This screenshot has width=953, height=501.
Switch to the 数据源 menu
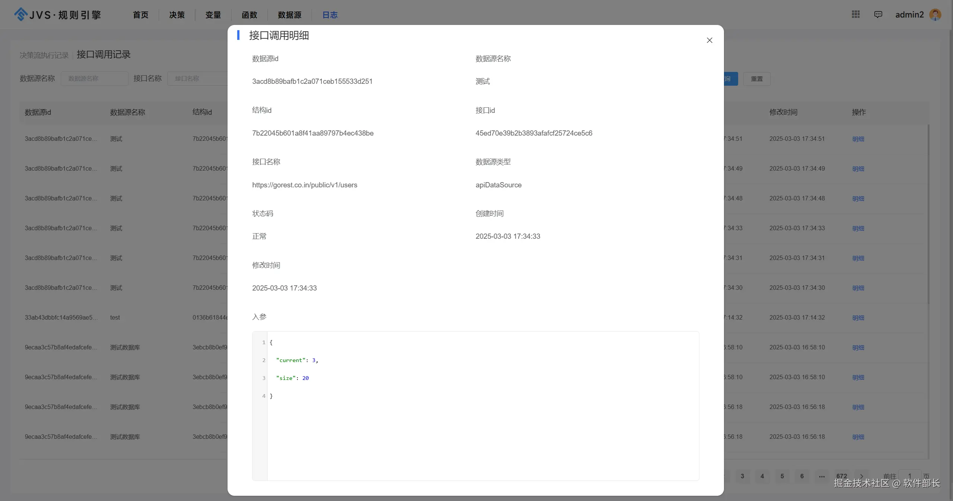click(289, 15)
